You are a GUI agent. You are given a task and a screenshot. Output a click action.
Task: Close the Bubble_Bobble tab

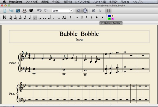pyautogui.click(x=102, y=23)
